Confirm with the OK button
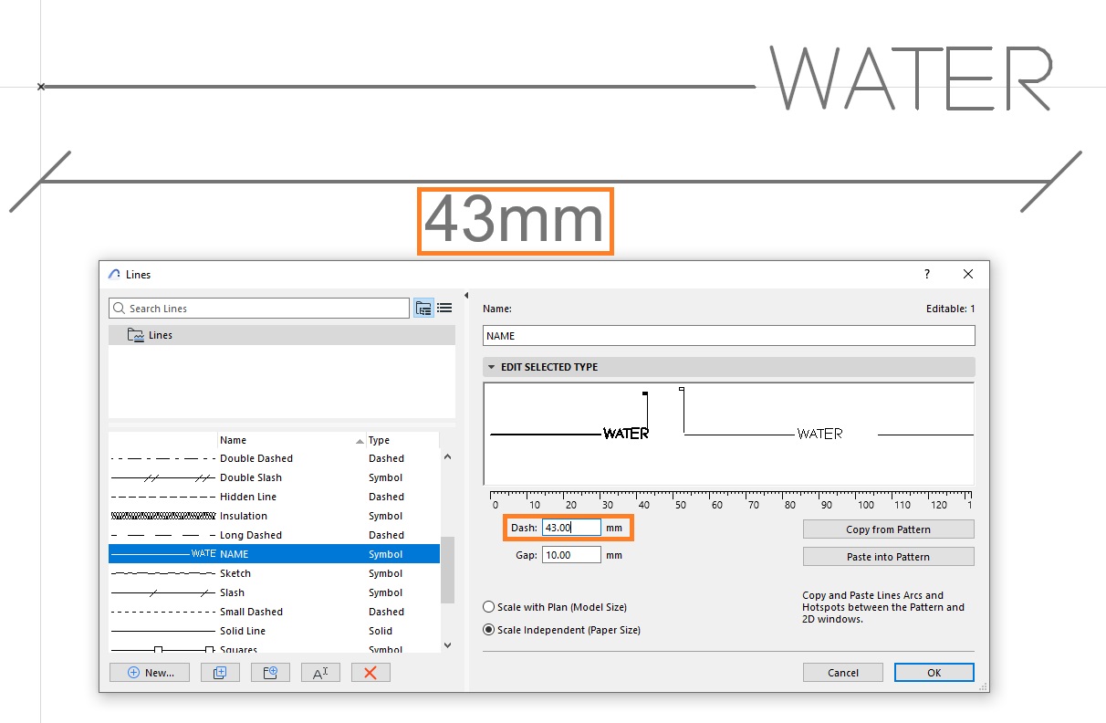1106x723 pixels. tap(934, 673)
